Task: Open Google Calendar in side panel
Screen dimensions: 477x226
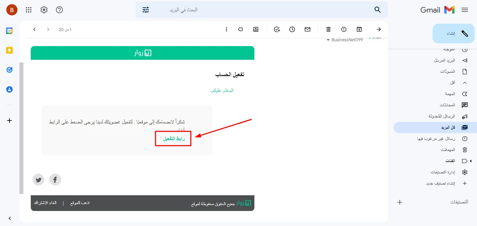Action: coord(9,31)
